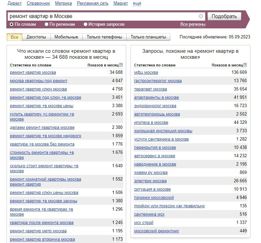
Task: Click help icon beside left panel 'Показов в месяц'
Action: click(121, 65)
